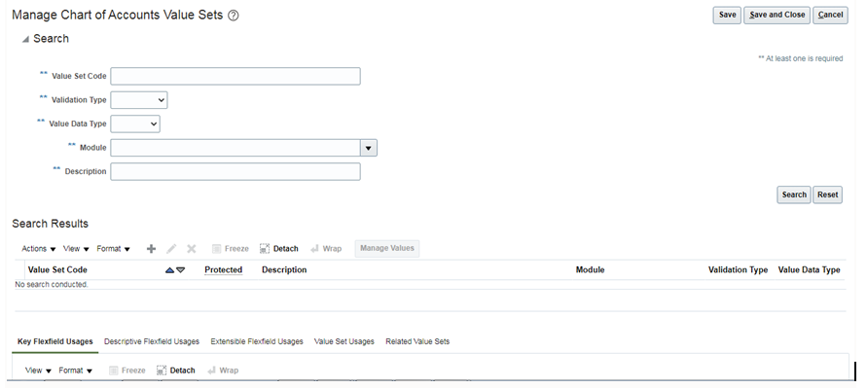Switch to the Related Value Sets tab

[x=417, y=341]
